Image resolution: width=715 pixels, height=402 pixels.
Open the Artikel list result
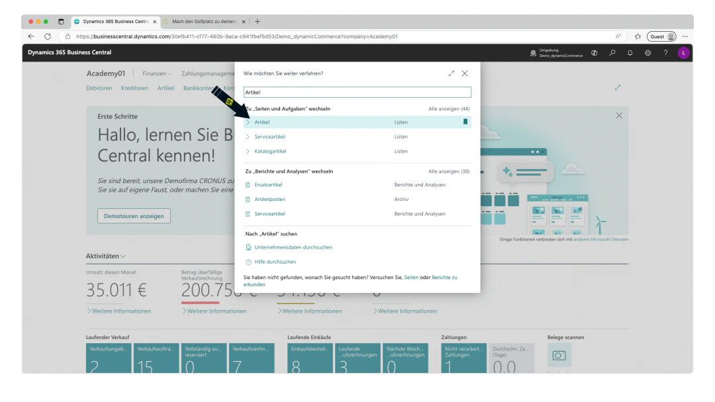[262, 122]
